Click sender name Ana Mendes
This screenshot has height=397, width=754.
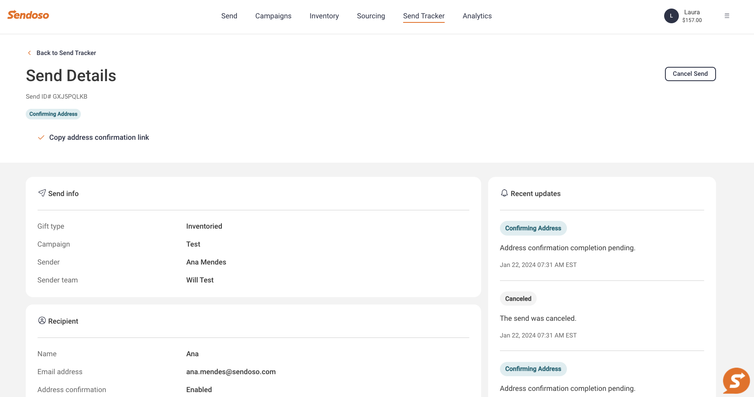point(206,262)
